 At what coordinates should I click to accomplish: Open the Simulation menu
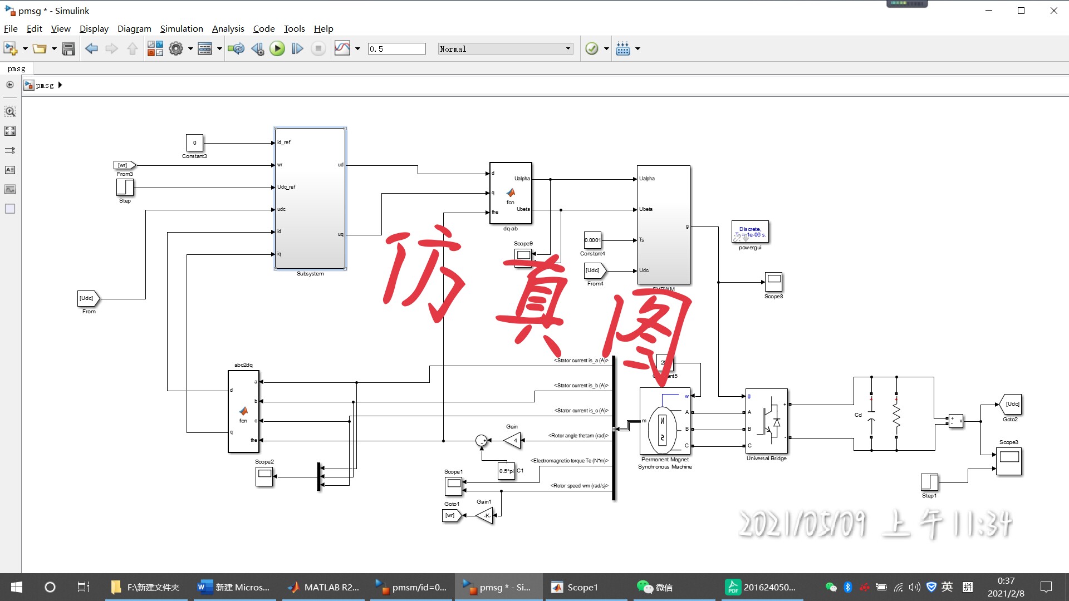pyautogui.click(x=182, y=29)
